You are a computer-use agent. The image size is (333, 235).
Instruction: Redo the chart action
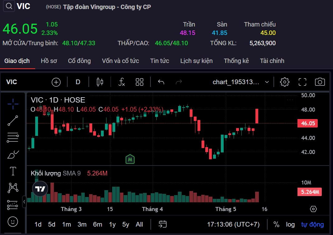[x=179, y=82]
